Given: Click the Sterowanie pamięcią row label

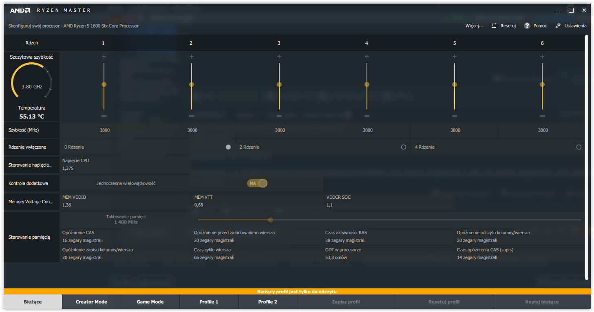Looking at the screenshot, I should tap(29, 237).
